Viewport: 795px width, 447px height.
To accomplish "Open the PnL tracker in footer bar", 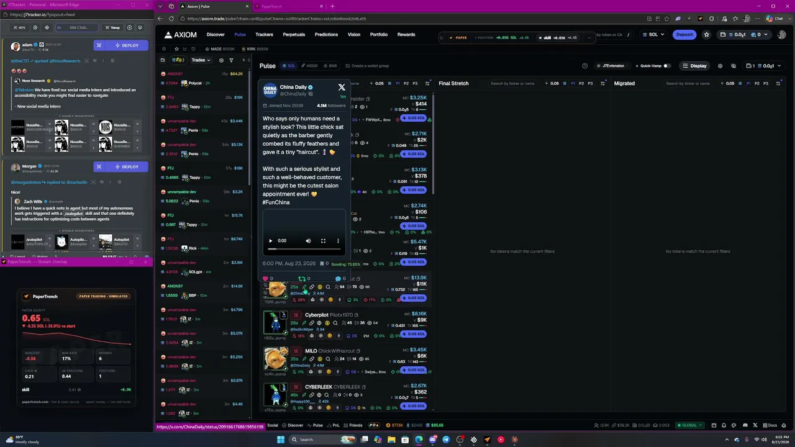I will (334, 425).
